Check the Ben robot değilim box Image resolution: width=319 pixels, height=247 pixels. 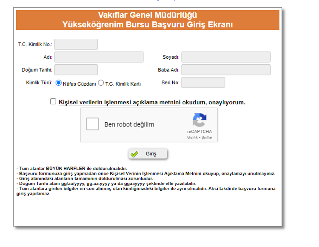click(92, 124)
